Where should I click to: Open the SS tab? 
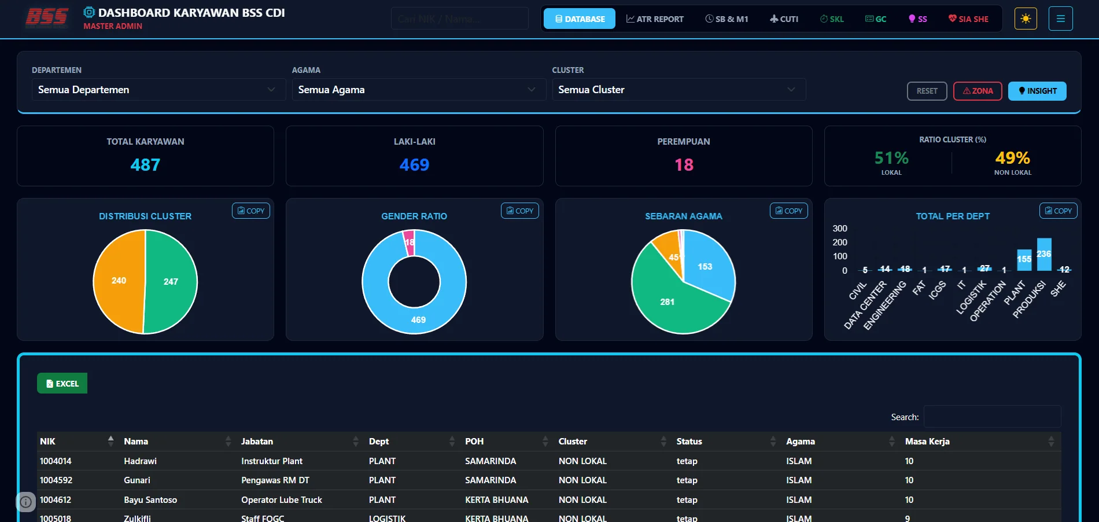tap(917, 19)
